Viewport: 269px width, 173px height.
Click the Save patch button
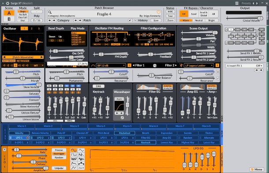(156, 20)
